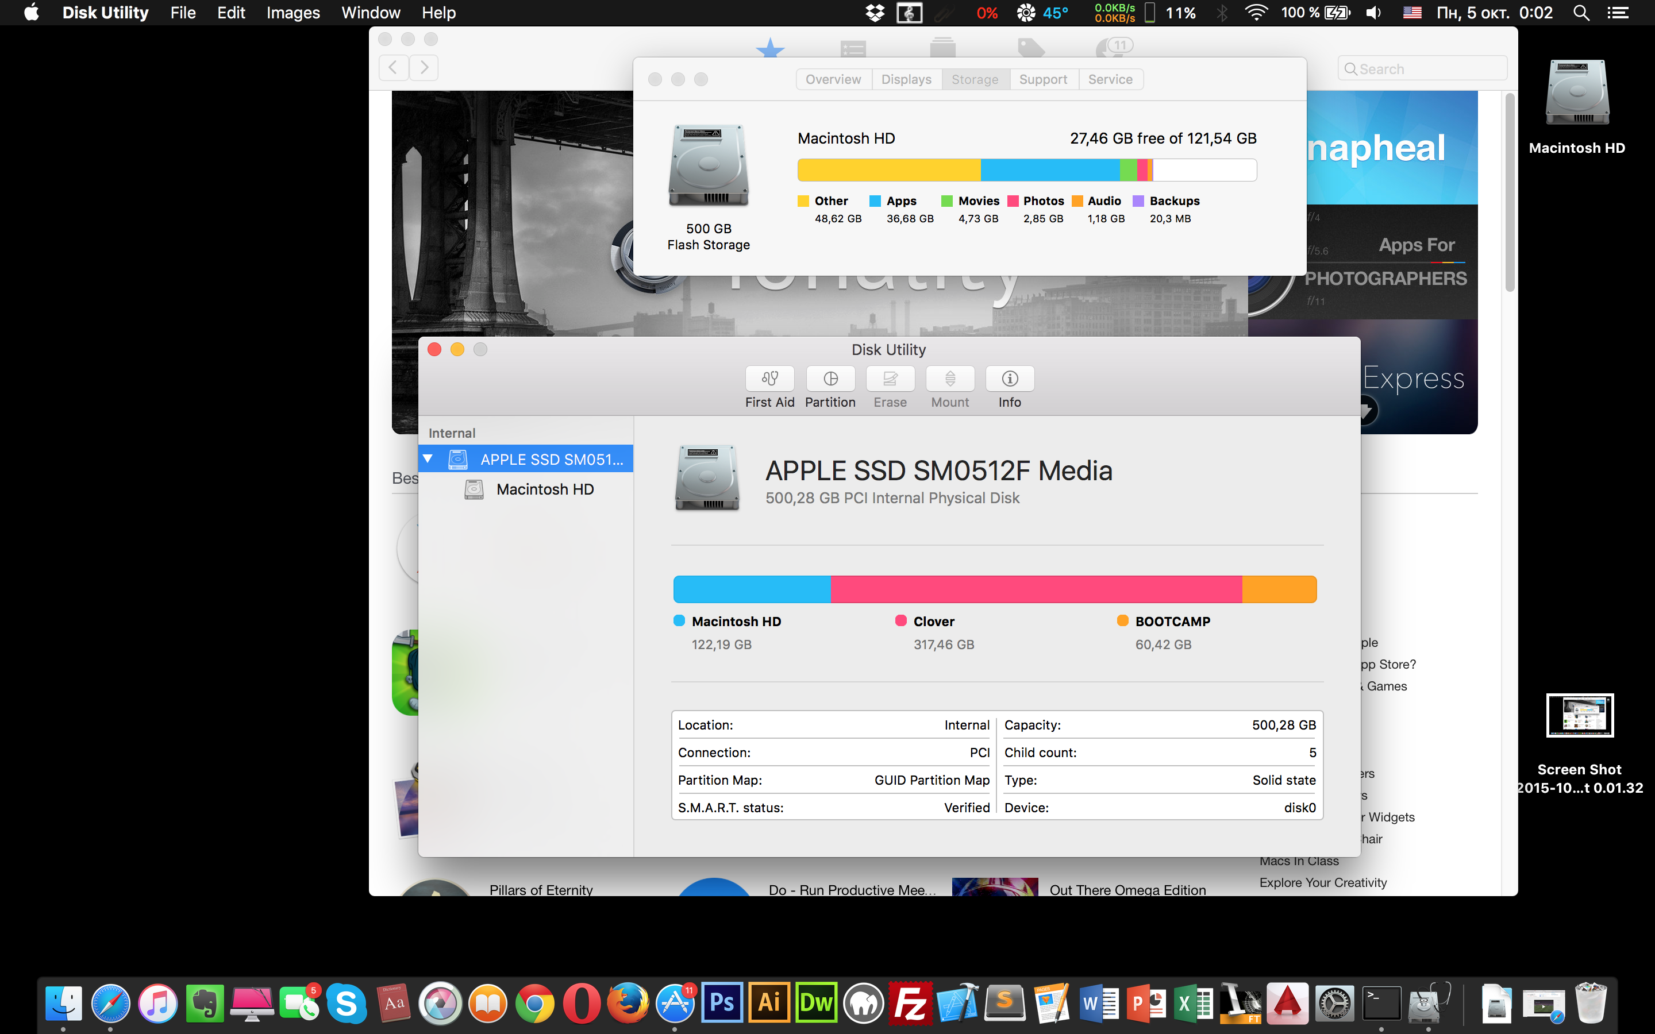Click the S.M.A.R.T. status Verified value
The image size is (1655, 1034).
tap(967, 808)
